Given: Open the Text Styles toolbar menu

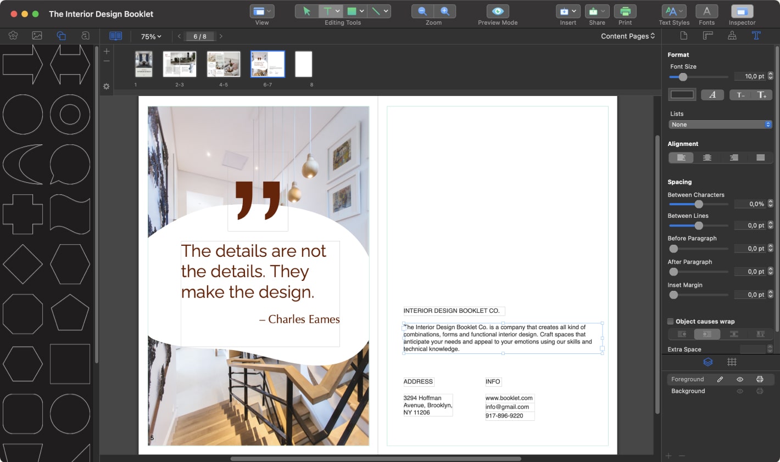Looking at the screenshot, I should (x=673, y=11).
